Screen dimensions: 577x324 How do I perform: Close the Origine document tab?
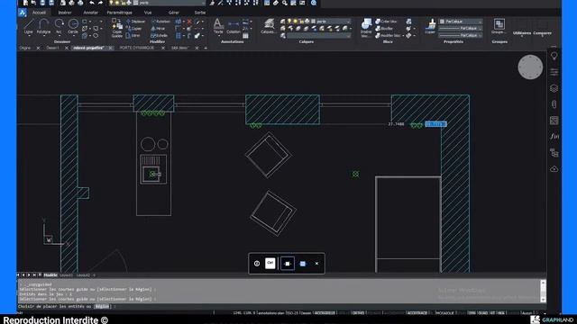(x=38, y=48)
